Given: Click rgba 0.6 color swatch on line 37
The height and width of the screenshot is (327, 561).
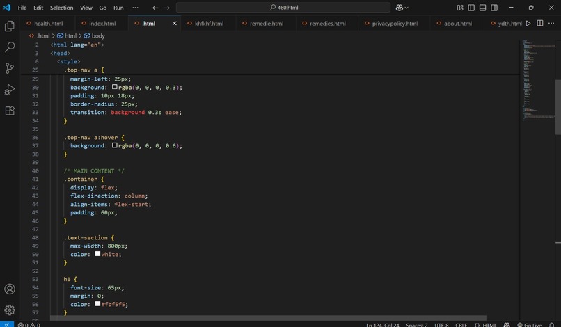Looking at the screenshot, I should [114, 145].
